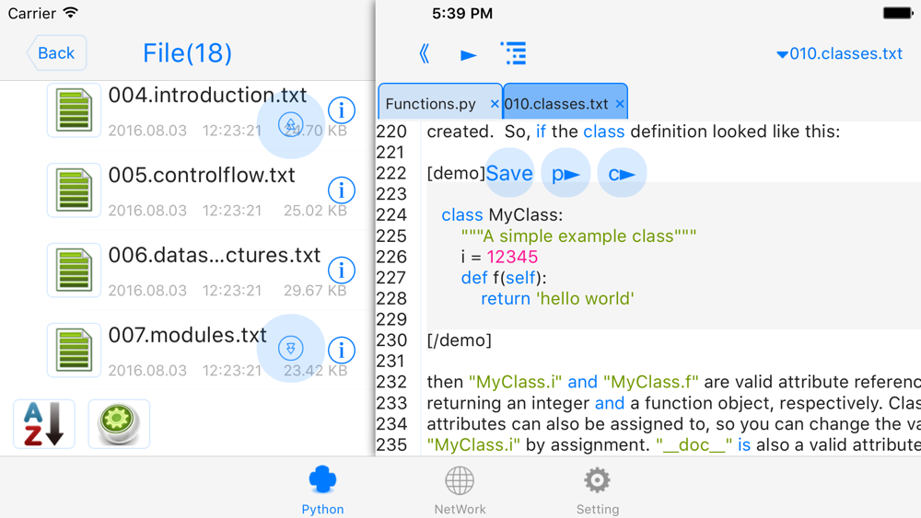Click line number 235
The height and width of the screenshot is (518, 921).
pos(391,444)
